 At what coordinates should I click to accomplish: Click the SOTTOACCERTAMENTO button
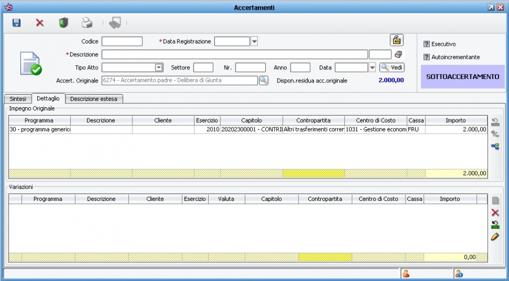(x=462, y=76)
